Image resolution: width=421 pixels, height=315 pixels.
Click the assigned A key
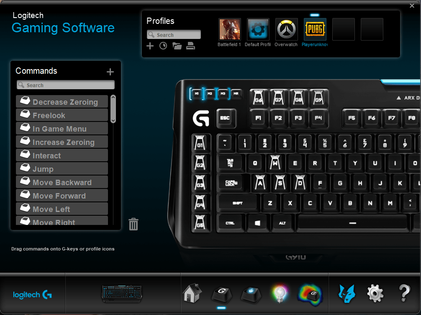pyautogui.click(x=260, y=183)
